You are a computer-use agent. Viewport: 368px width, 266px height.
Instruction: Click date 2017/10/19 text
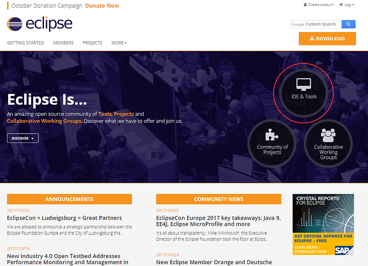(x=18, y=249)
